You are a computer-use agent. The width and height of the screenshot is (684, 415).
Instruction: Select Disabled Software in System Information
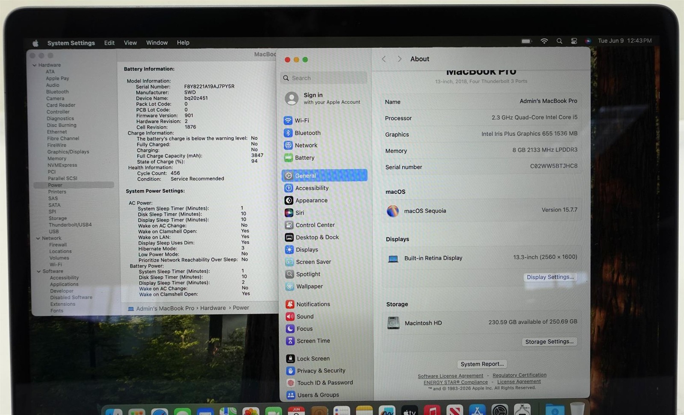[x=71, y=298]
